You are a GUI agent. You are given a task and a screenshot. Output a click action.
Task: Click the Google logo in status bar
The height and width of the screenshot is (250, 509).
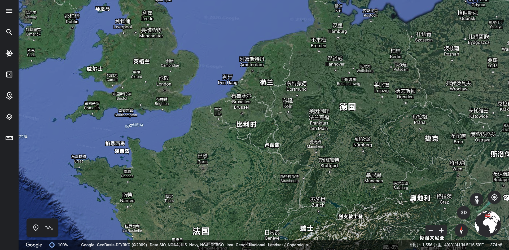pos(34,245)
